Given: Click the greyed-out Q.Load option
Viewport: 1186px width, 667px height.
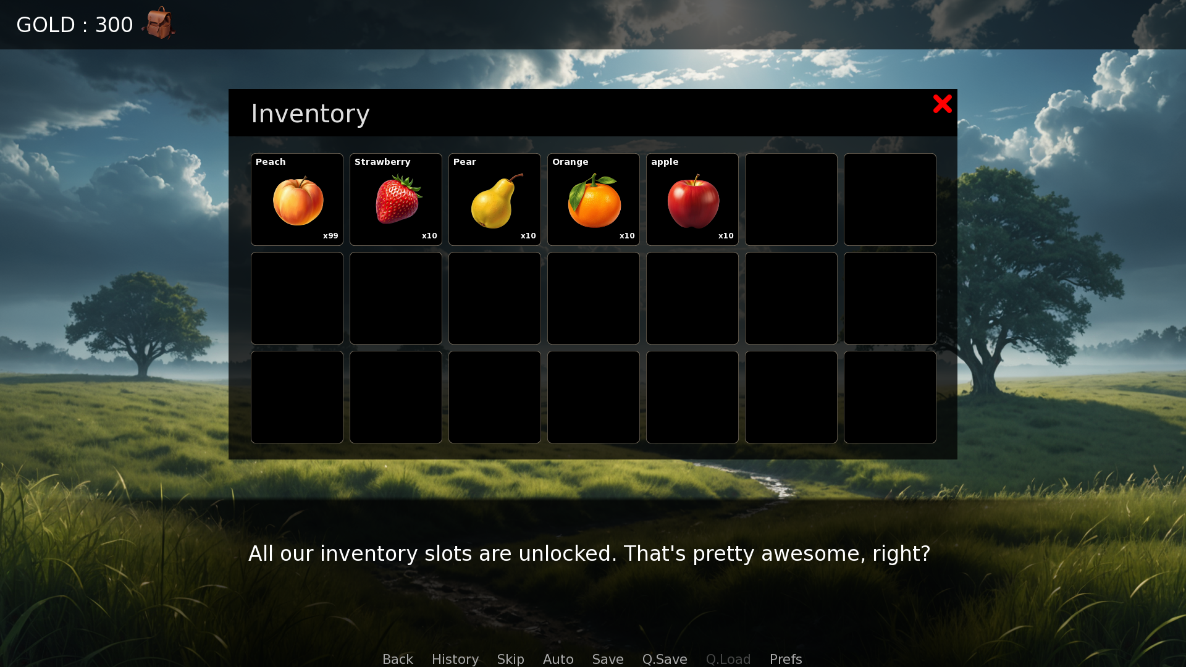Looking at the screenshot, I should (x=728, y=659).
